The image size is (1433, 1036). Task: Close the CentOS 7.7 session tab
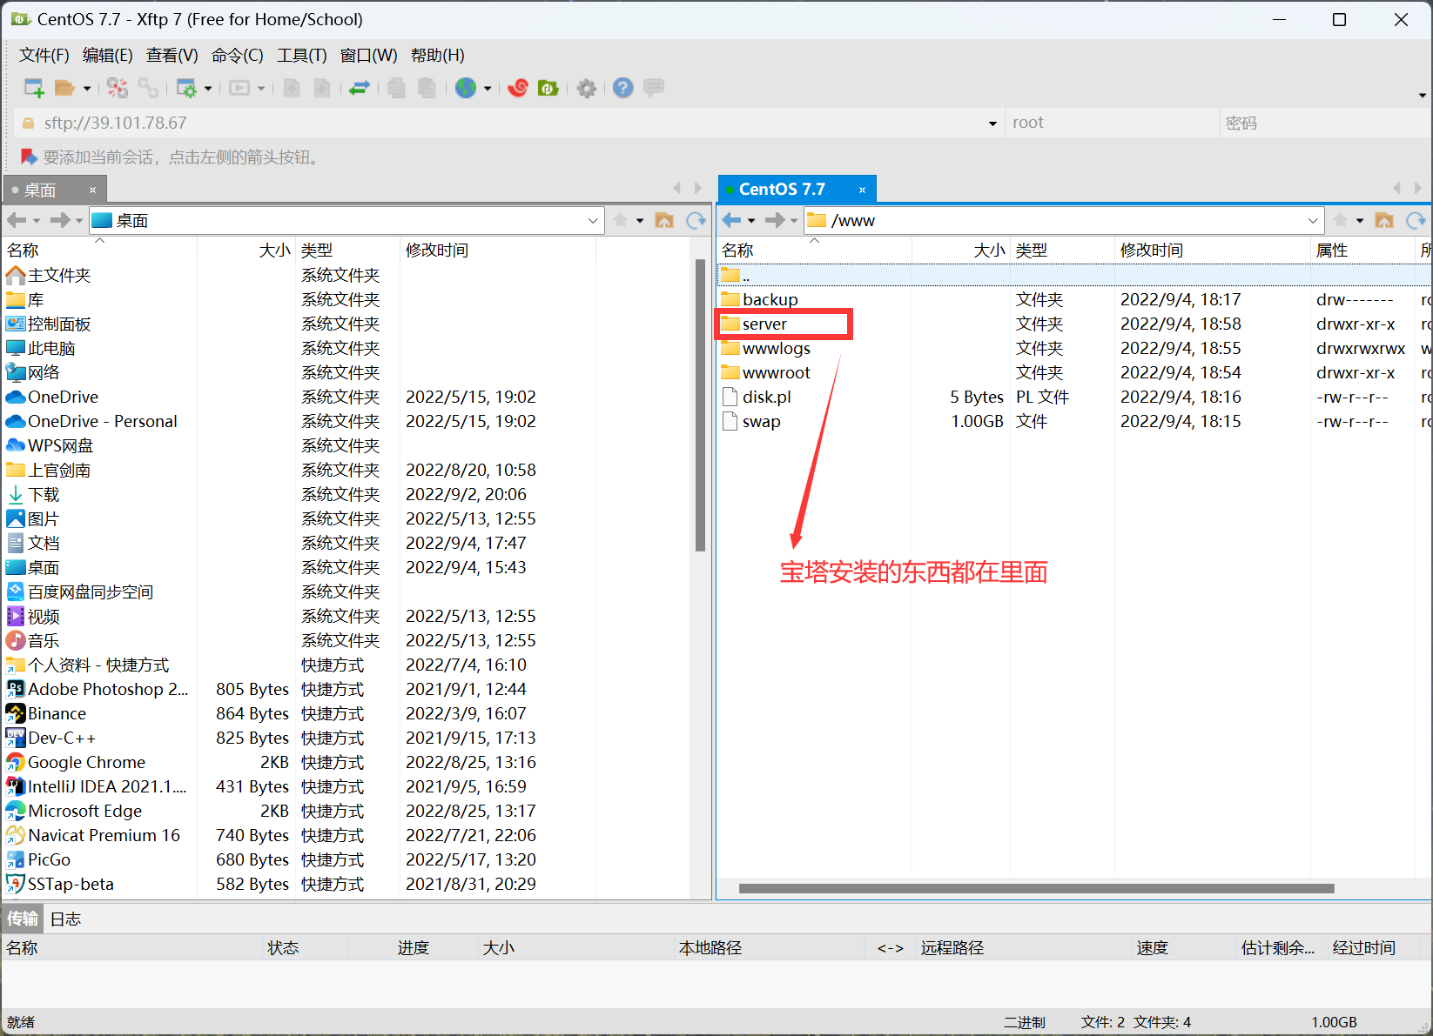(x=862, y=190)
